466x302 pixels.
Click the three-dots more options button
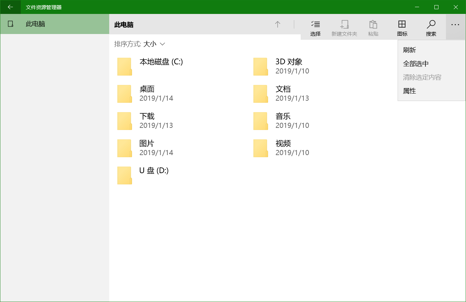click(x=455, y=25)
